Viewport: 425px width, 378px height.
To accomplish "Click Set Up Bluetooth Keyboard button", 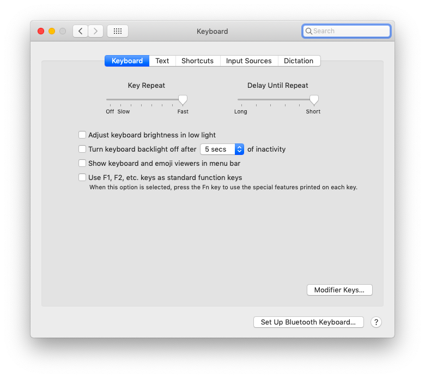I will point(308,322).
